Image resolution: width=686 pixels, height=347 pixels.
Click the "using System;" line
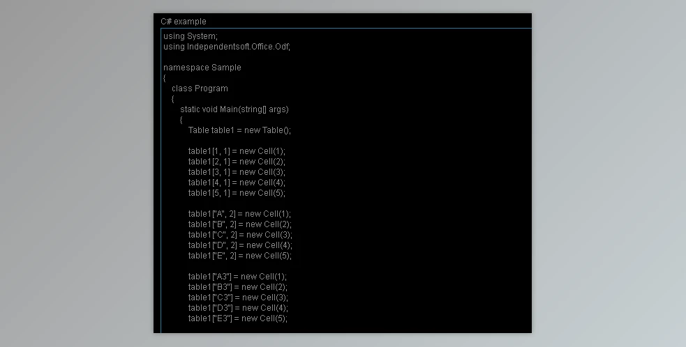point(191,36)
